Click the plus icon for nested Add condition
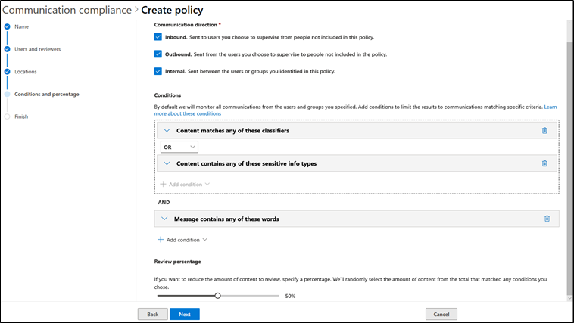The image size is (574, 323). 163,184
